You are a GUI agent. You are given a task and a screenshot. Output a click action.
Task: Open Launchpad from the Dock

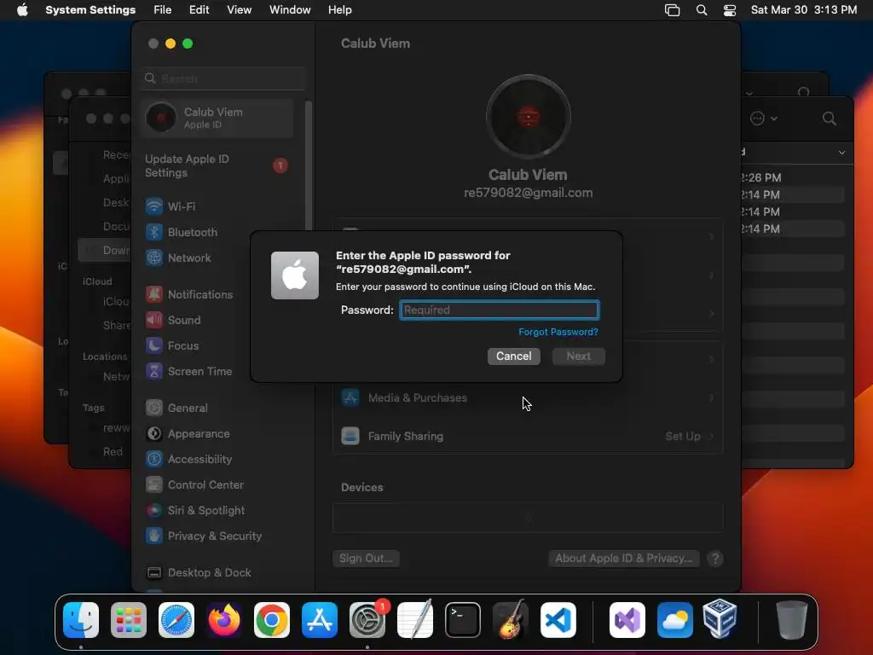pos(129,620)
